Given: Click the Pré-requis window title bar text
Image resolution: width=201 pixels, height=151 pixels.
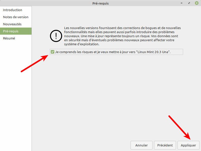Looking at the screenshot, I should (100, 3).
